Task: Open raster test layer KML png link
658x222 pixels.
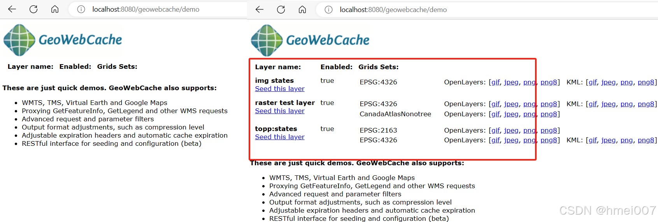Action: (626, 104)
